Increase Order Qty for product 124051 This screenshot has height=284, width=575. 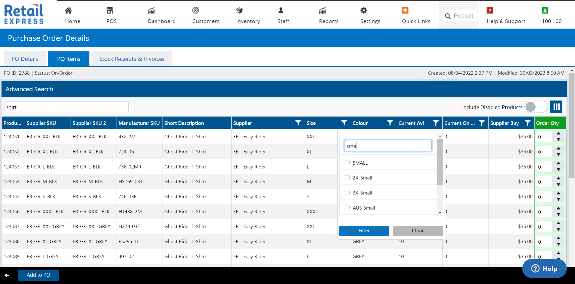tap(558, 134)
